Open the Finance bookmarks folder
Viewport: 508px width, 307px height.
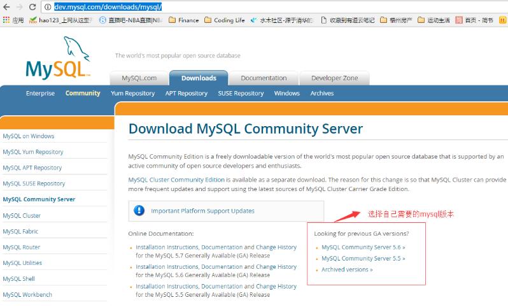(184, 20)
